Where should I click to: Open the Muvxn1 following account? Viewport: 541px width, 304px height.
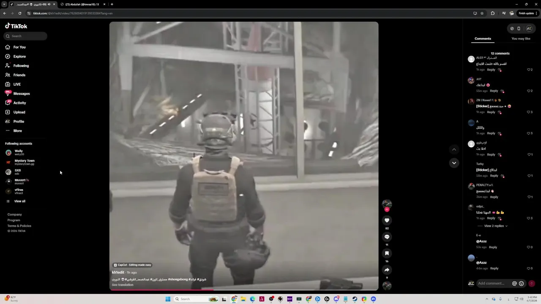pyautogui.click(x=18, y=182)
